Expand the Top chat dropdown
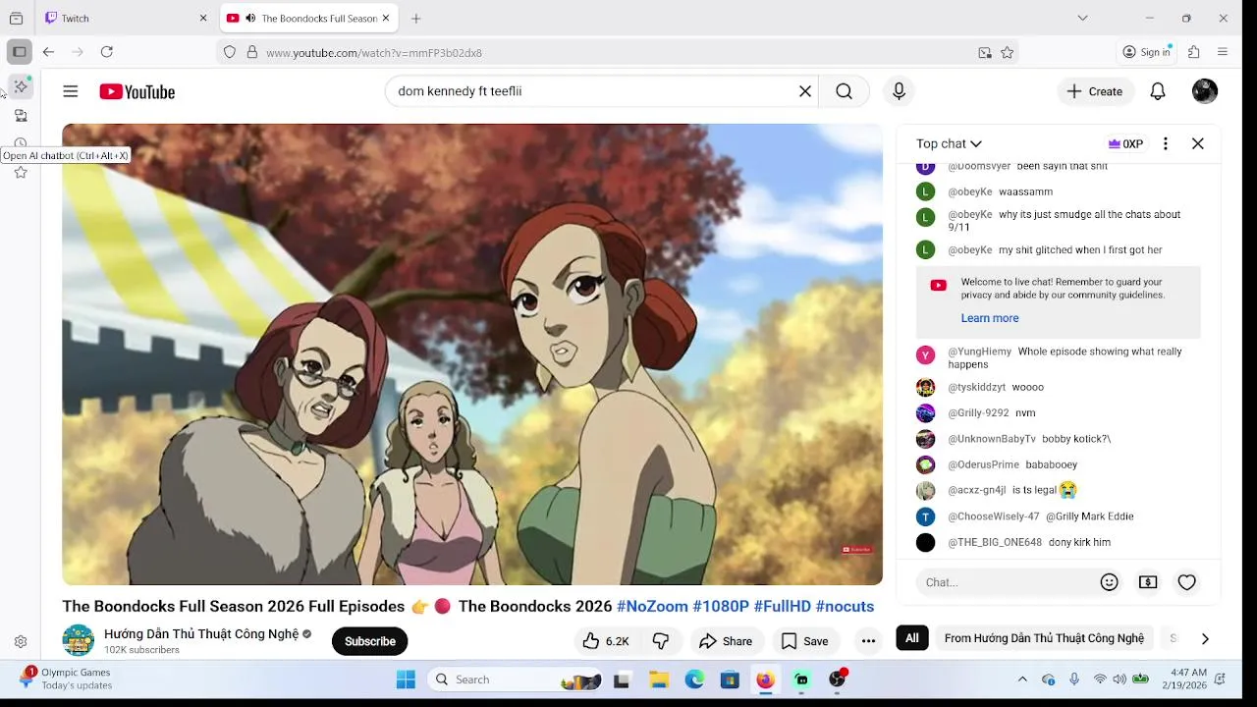This screenshot has height=707, width=1257. [x=949, y=143]
